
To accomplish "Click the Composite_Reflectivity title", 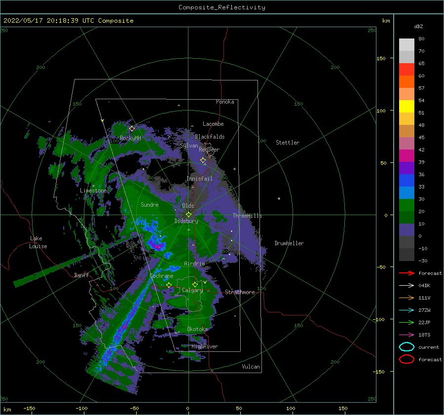I will coord(222,7).
